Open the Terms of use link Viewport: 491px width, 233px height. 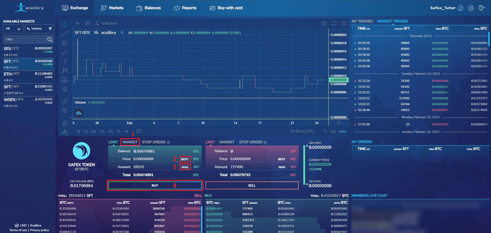pyautogui.click(x=18, y=230)
